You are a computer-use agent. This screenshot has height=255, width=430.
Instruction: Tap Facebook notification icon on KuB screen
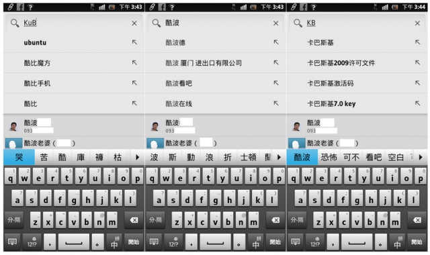coord(20,7)
